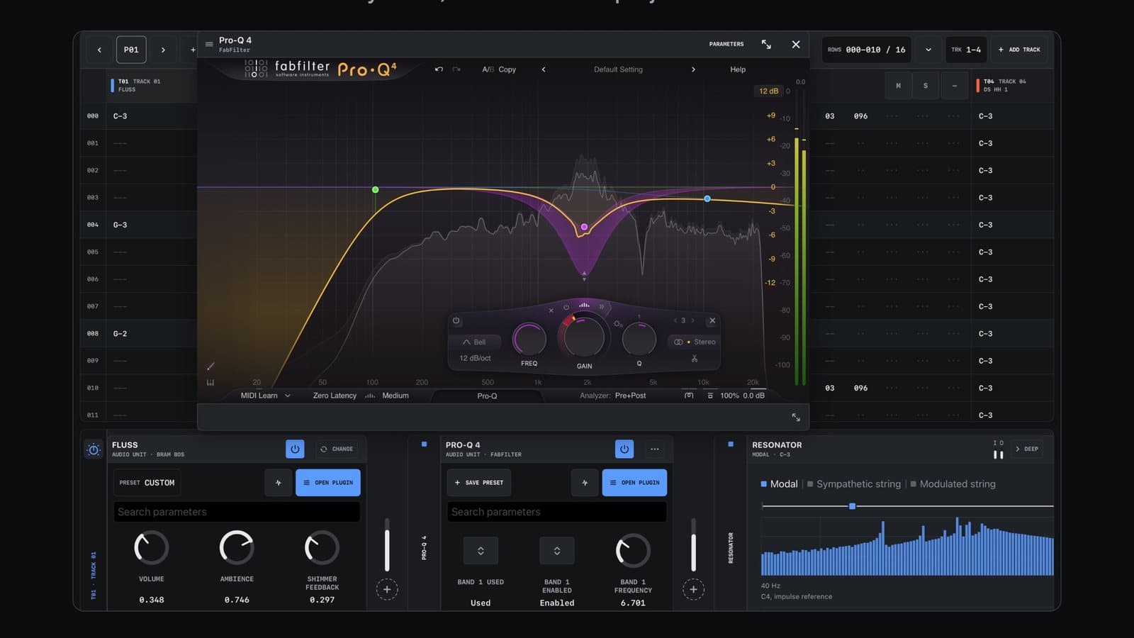The width and height of the screenshot is (1134, 638).
Task: Click the CHANGE button for FLUSS
Action: click(x=337, y=449)
